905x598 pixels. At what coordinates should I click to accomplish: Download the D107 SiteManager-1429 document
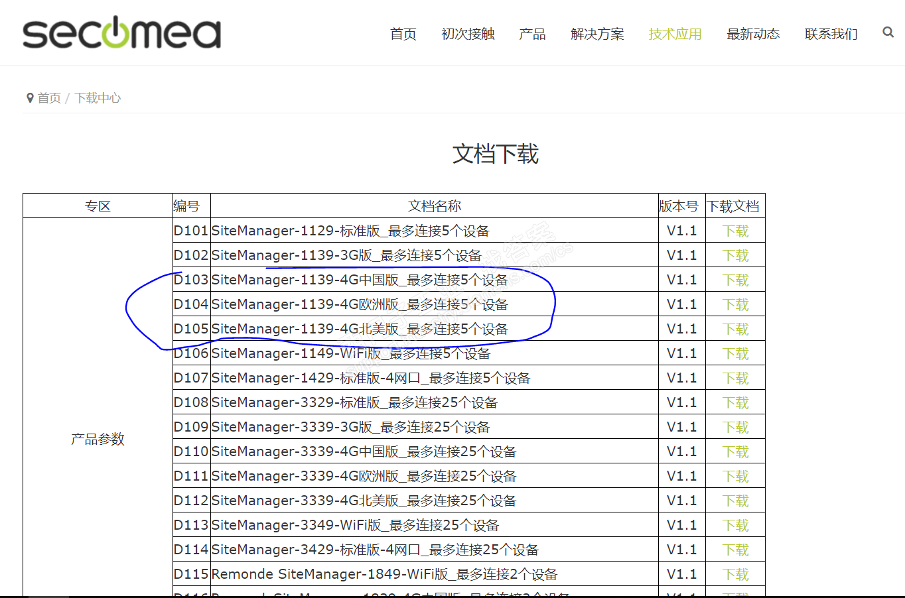735,378
